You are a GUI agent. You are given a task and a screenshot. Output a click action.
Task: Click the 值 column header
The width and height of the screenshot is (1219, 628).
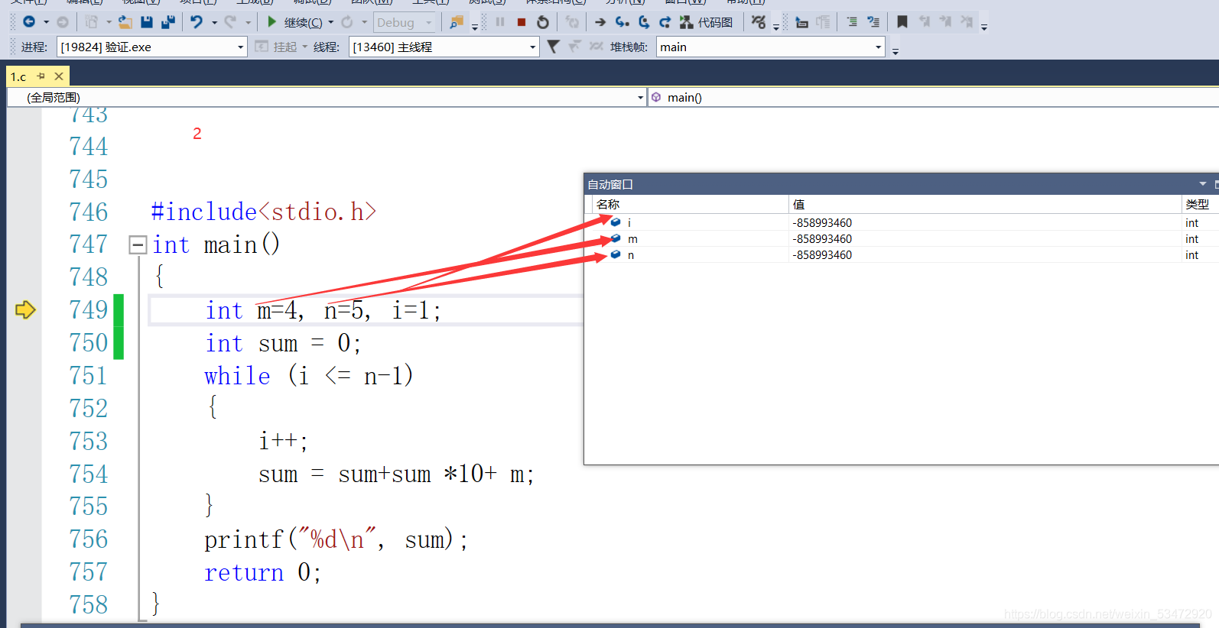point(985,204)
